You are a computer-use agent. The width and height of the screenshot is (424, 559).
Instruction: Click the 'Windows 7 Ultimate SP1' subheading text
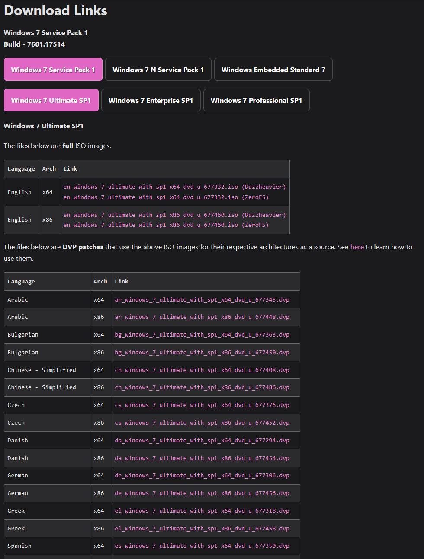[44, 126]
